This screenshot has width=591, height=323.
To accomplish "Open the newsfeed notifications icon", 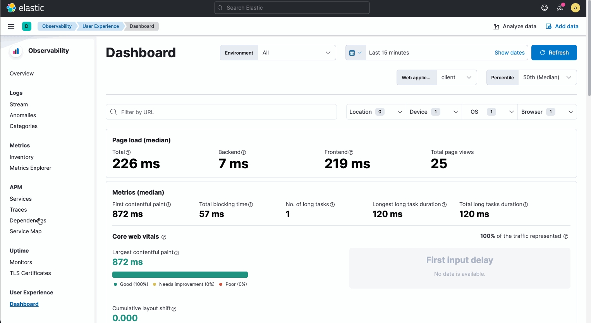I will pyautogui.click(x=560, y=8).
